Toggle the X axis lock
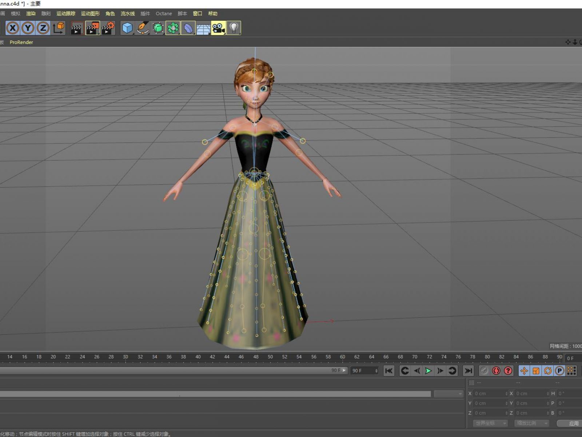This screenshot has height=437, width=582. 13,28
